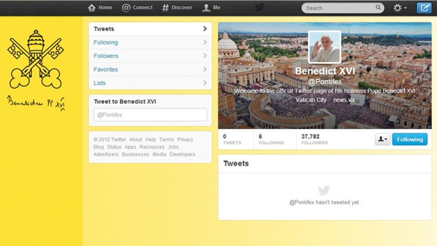The image size is (437, 246).
Task: Open the Terms footer link
Action: coord(167,139)
